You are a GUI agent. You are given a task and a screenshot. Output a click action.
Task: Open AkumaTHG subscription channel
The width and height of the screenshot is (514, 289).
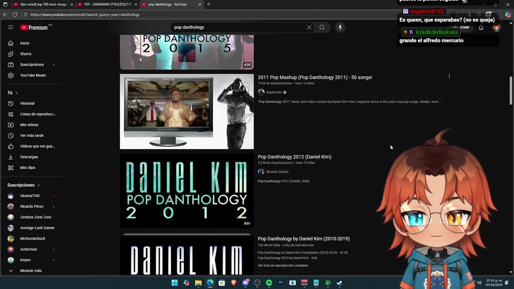[x=30, y=196]
